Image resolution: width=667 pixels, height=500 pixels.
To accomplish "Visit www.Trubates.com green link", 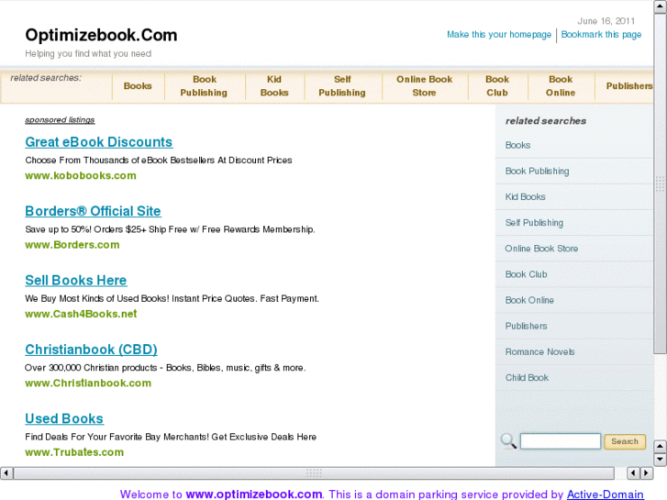I will pyautogui.click(x=74, y=452).
